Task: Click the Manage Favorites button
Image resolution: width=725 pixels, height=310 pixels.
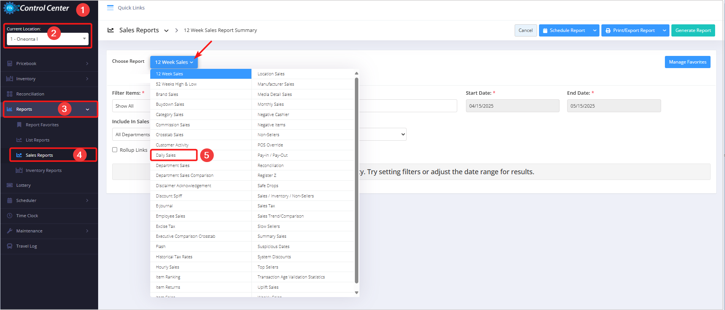Action: pos(687,62)
